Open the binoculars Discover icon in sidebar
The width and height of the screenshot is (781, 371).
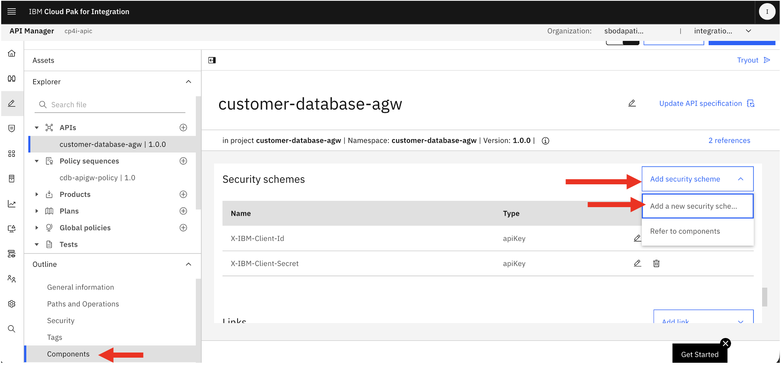[x=12, y=78]
